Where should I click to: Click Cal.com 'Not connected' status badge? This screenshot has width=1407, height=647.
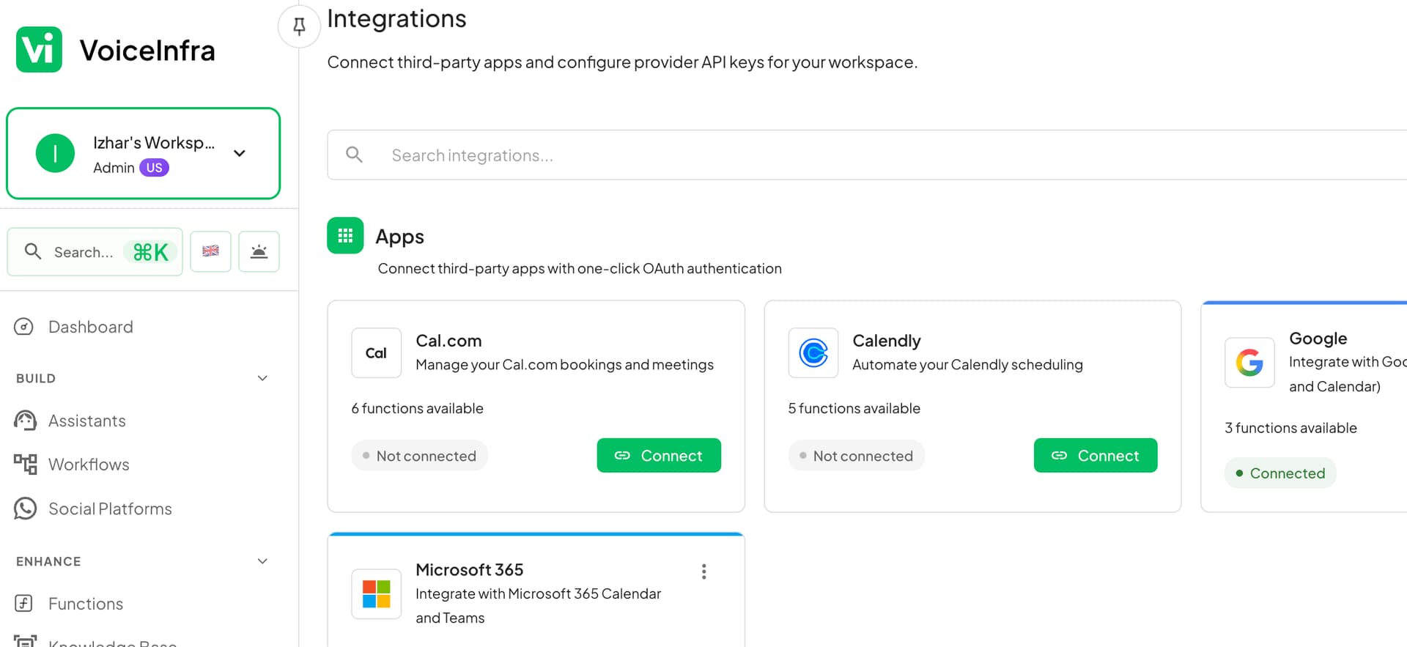pyautogui.click(x=419, y=456)
